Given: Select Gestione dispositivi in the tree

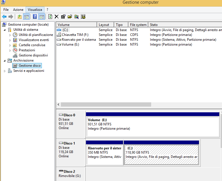Looking at the screenshot, I should coord(33,55).
